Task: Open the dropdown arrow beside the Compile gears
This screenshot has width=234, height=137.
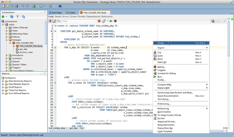Action: point(108,21)
